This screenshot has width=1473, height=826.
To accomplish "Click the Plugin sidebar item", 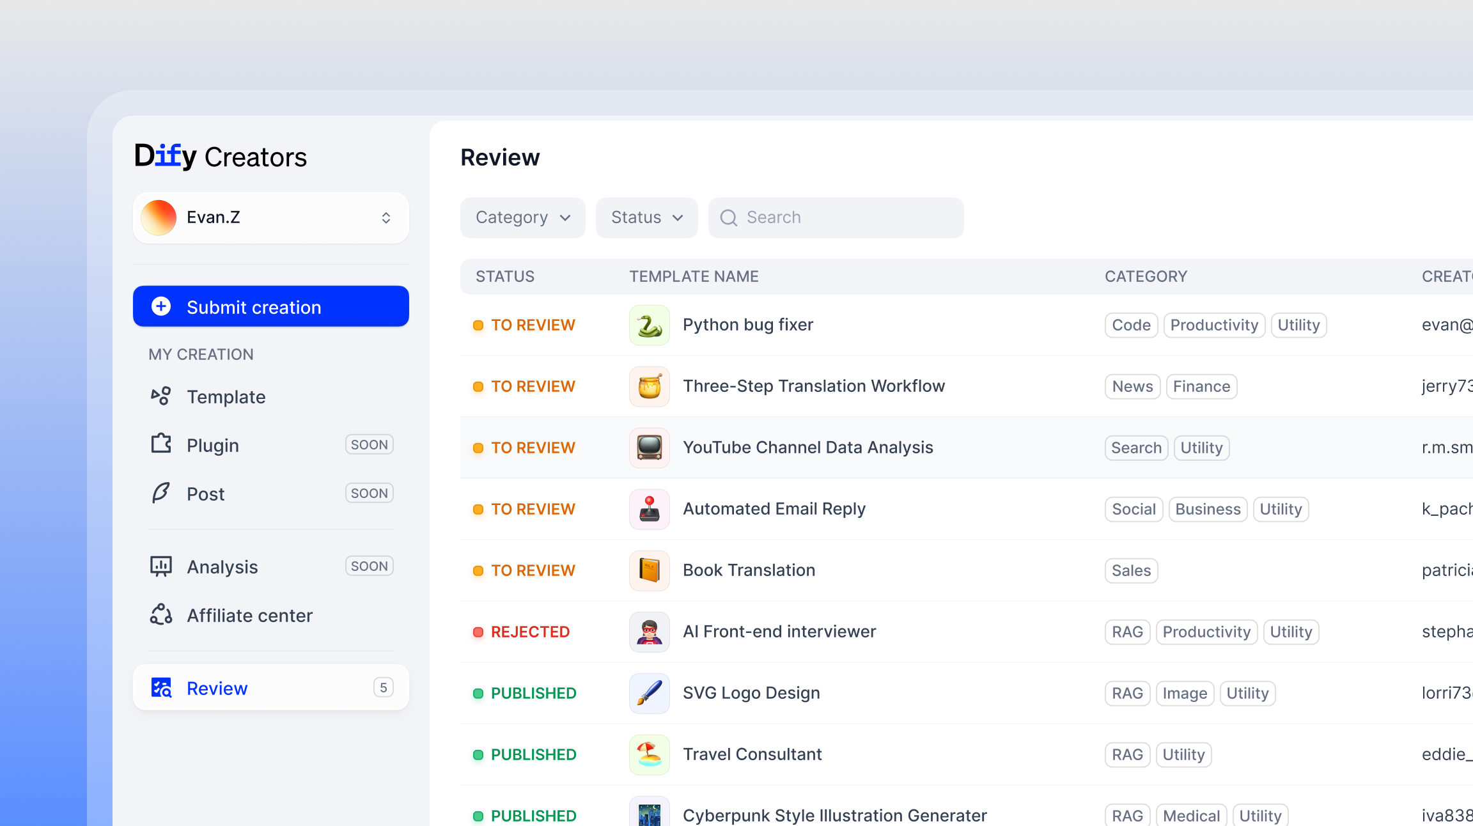I will (x=213, y=446).
